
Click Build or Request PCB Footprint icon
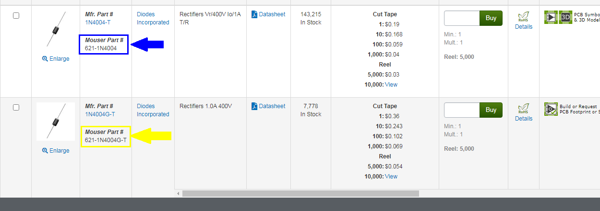(551, 109)
